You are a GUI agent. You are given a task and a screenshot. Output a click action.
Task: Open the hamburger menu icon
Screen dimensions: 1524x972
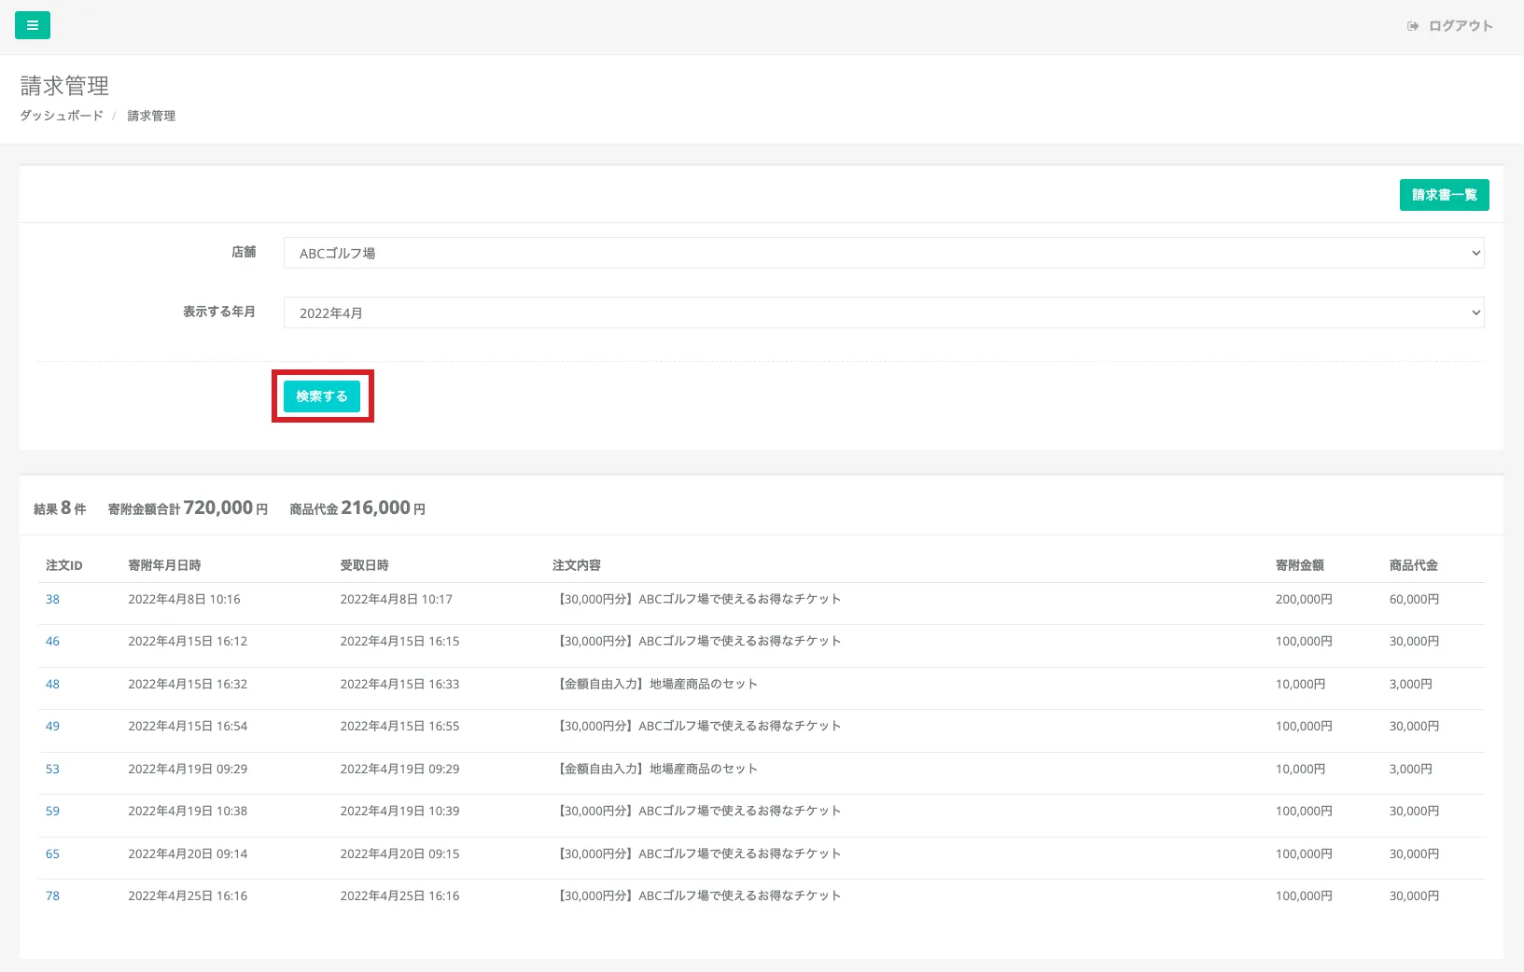click(x=33, y=26)
